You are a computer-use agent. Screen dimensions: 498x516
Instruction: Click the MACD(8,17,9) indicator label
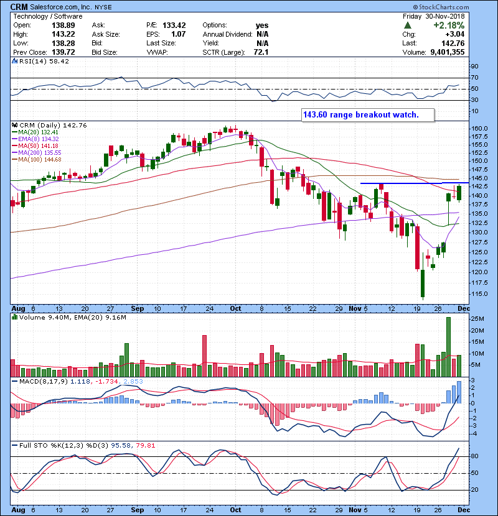tap(44, 382)
